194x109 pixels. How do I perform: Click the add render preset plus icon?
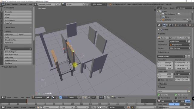186,56
